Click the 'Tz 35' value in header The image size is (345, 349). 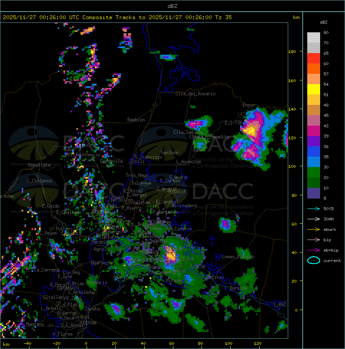pyautogui.click(x=224, y=17)
